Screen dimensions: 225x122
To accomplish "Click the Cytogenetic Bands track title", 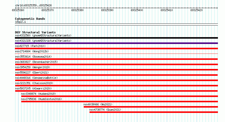I will tap(30, 19).
